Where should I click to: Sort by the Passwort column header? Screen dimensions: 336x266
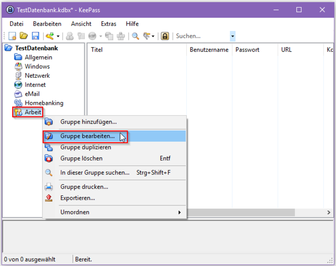255,50
